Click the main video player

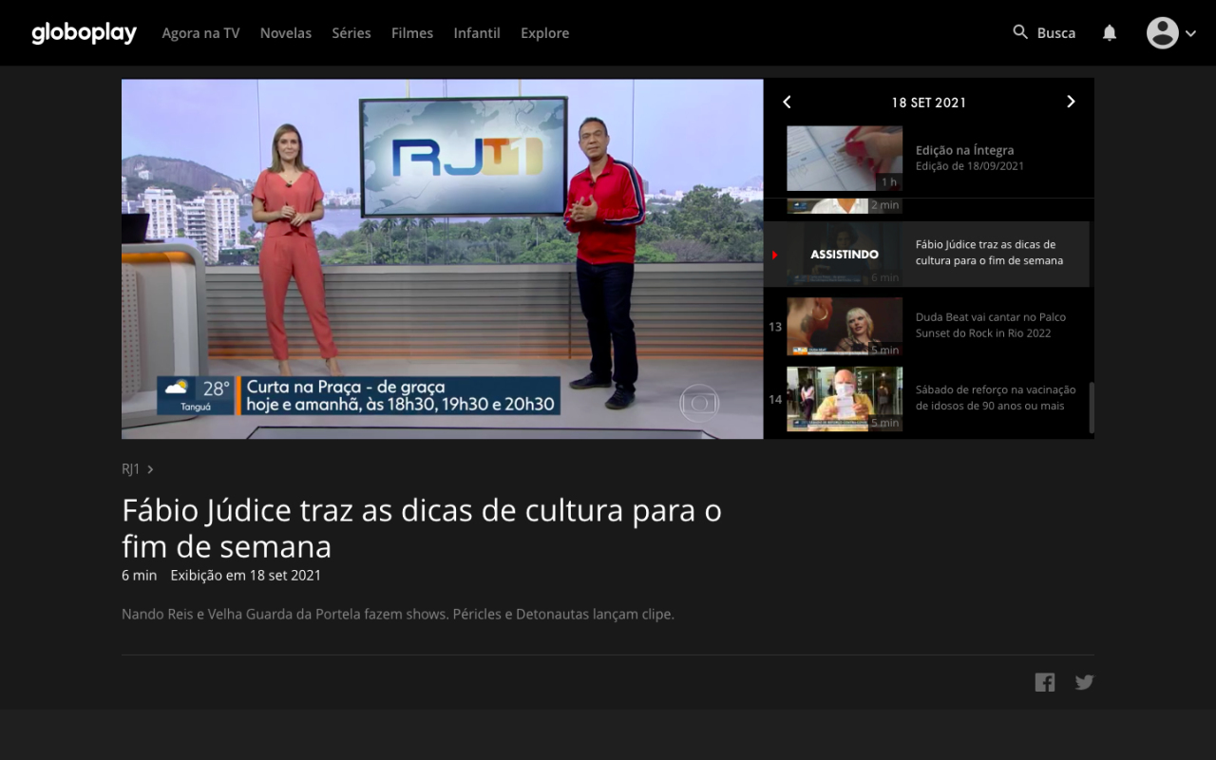coord(443,258)
